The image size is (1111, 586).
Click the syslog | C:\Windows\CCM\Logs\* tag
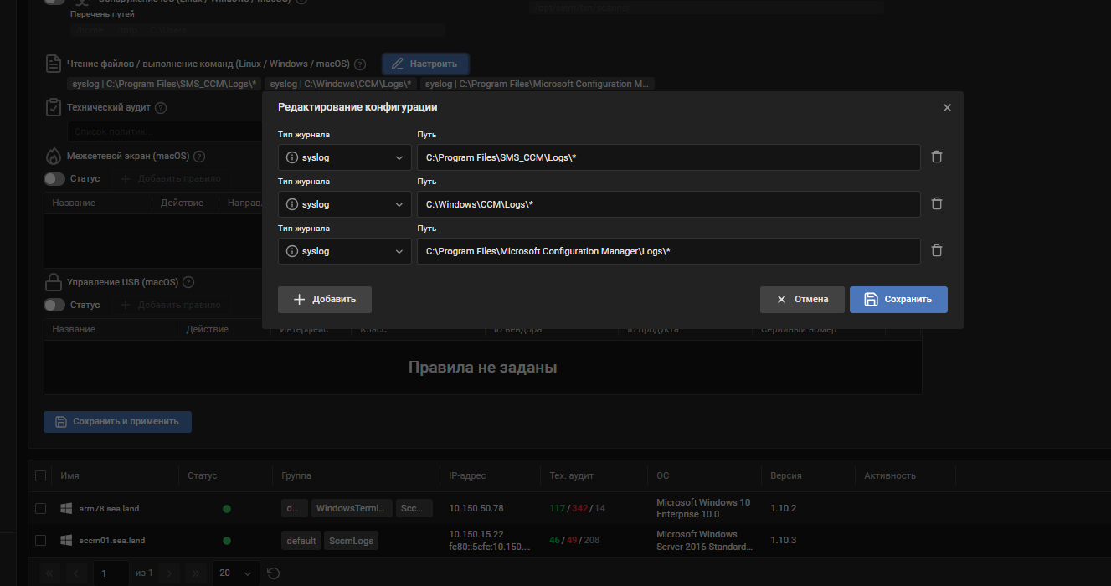(341, 84)
